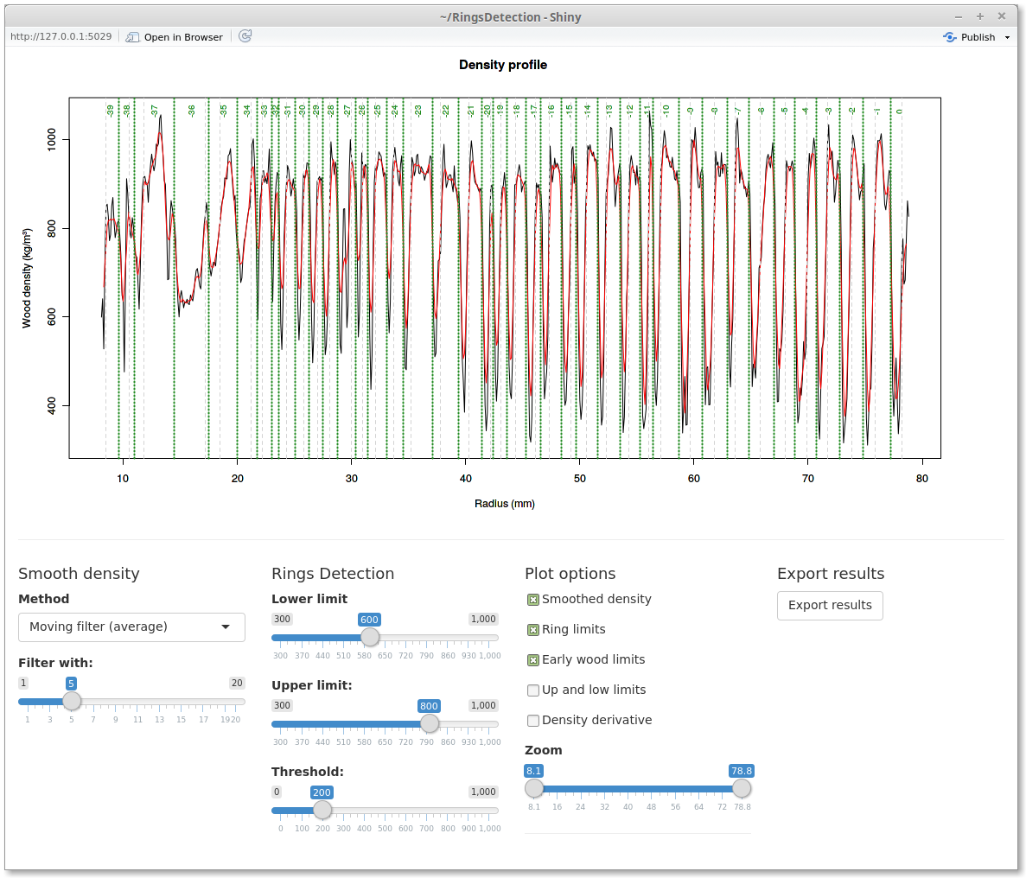This screenshot has height=878, width=1026.
Task: Click the Zoom value label 78.8
Action: [x=742, y=771]
